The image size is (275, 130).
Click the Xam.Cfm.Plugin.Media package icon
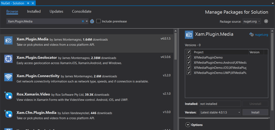8,114
